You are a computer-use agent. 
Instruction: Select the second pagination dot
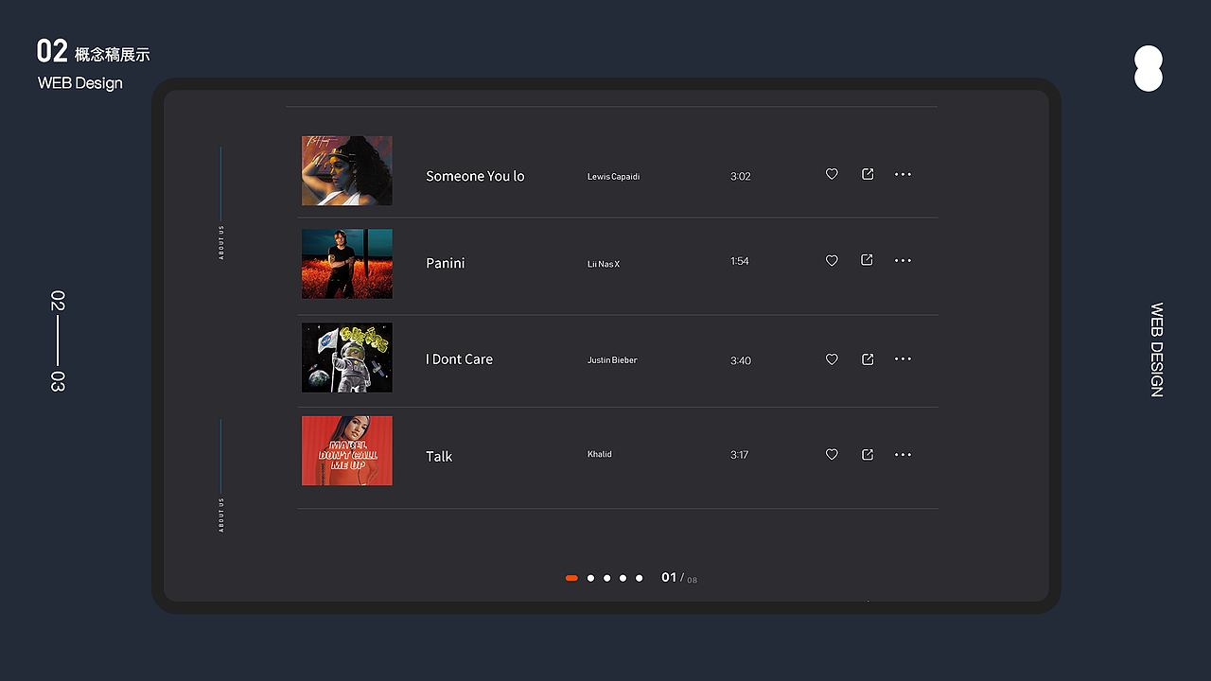tap(590, 578)
